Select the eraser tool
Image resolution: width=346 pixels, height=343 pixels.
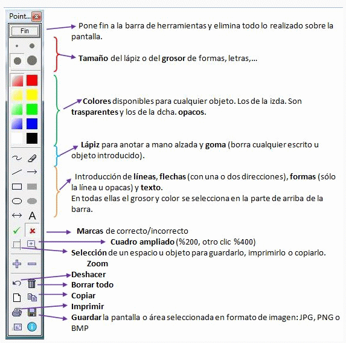coord(32,158)
